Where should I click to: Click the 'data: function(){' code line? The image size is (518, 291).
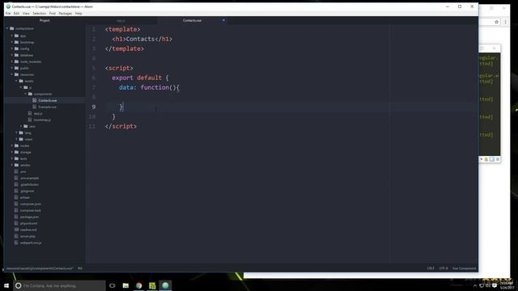click(149, 87)
